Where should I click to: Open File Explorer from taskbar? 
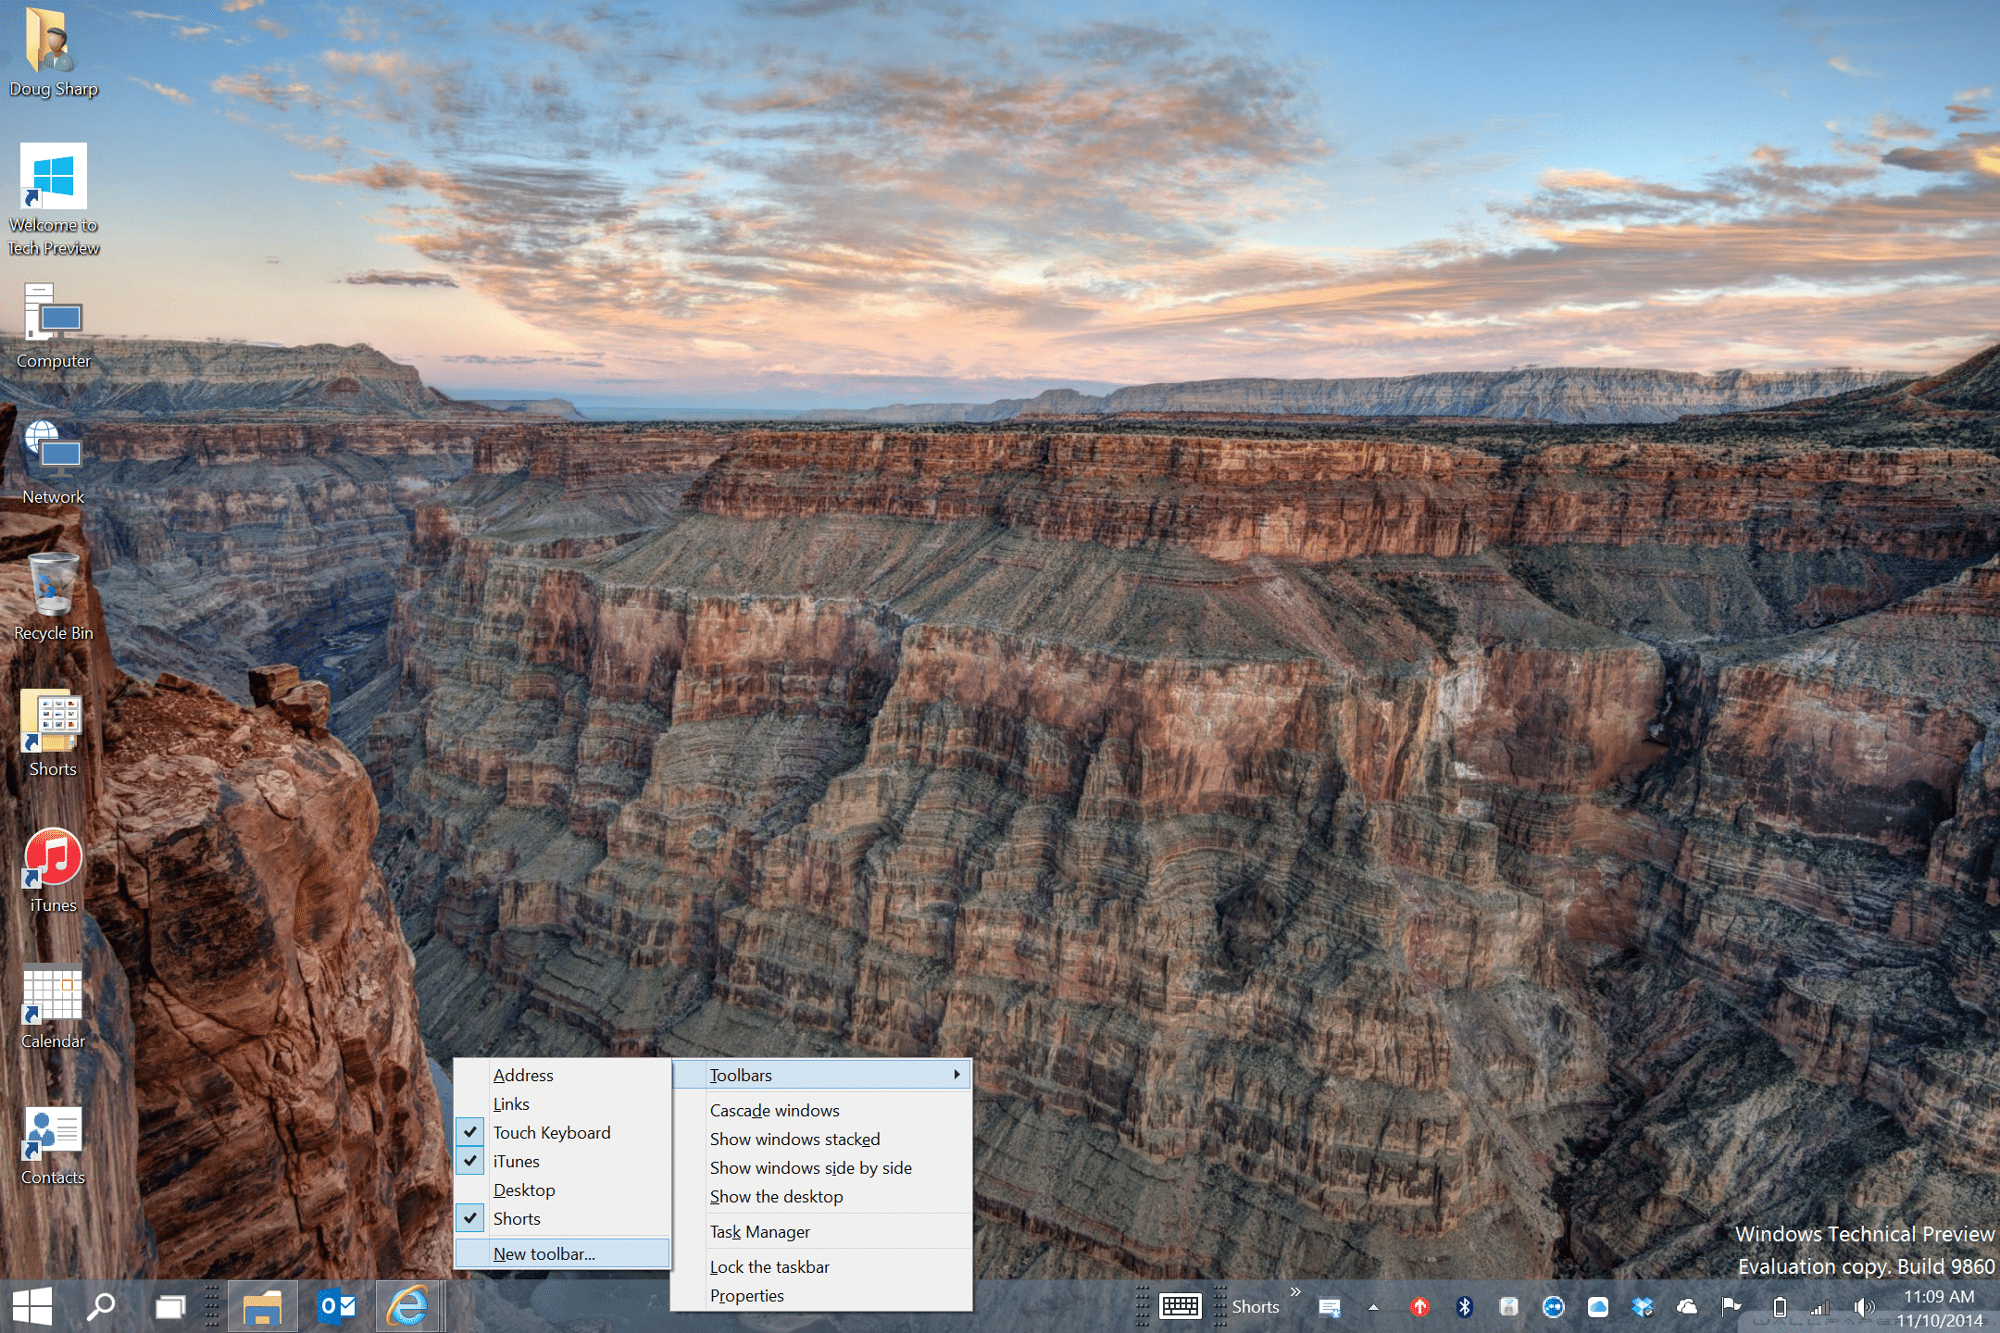pyautogui.click(x=262, y=1306)
